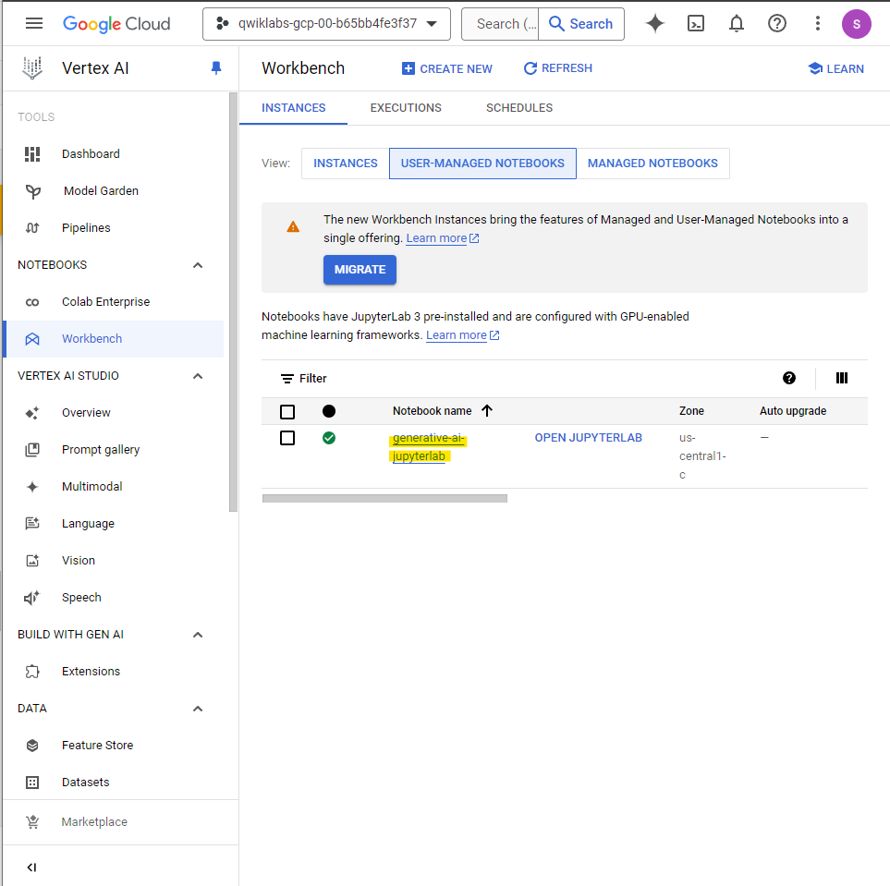Click the header Search button

581,24
